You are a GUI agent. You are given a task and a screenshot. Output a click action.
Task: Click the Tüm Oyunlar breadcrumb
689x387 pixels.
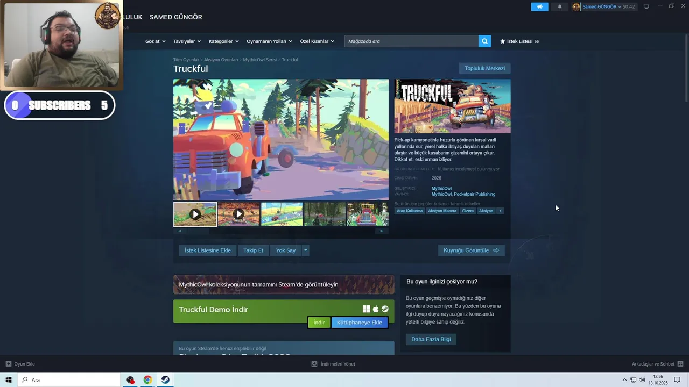186,60
